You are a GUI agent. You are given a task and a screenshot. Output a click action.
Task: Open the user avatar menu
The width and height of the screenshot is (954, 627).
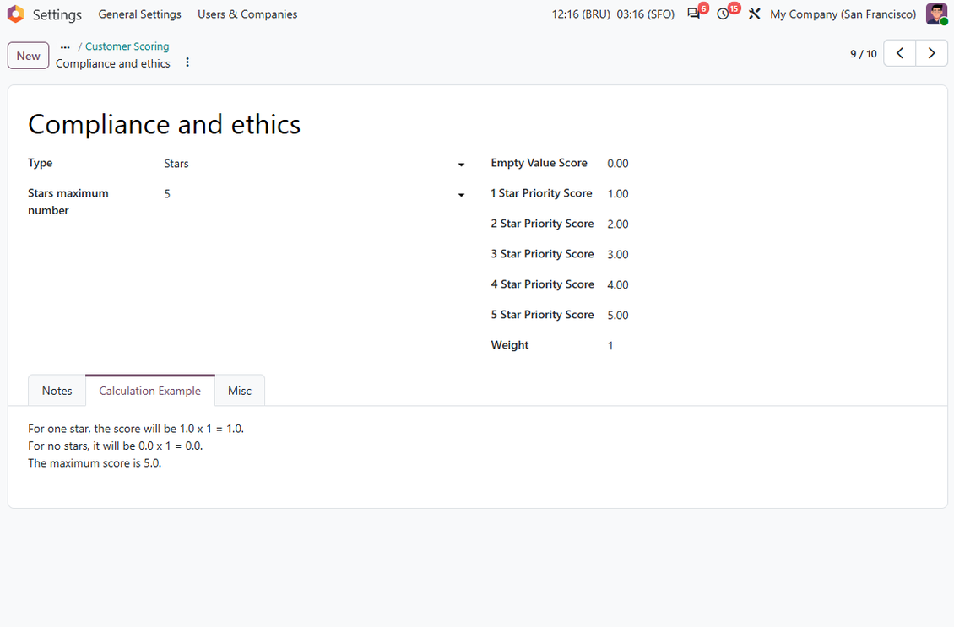[936, 14]
